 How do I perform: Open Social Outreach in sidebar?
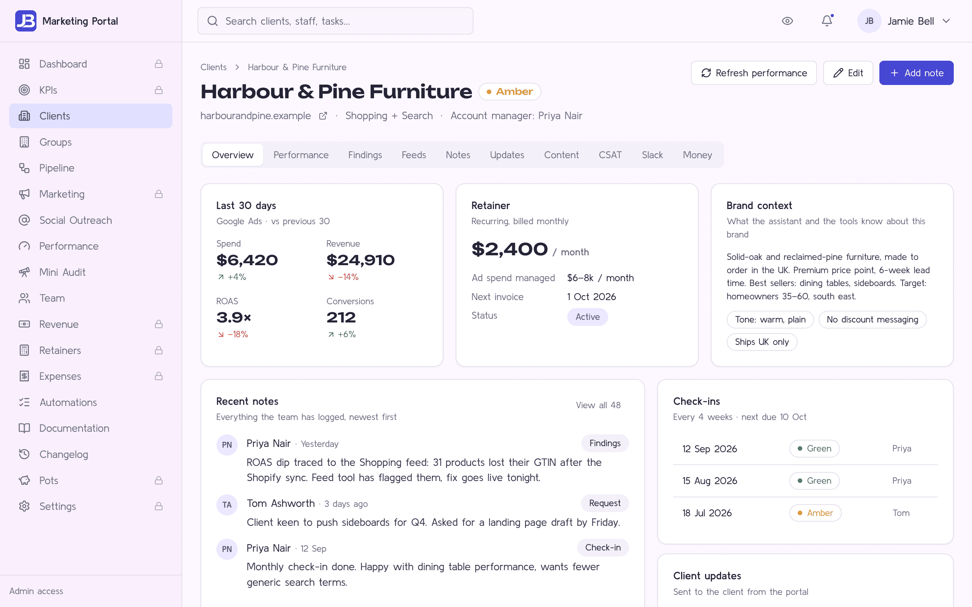click(x=90, y=220)
